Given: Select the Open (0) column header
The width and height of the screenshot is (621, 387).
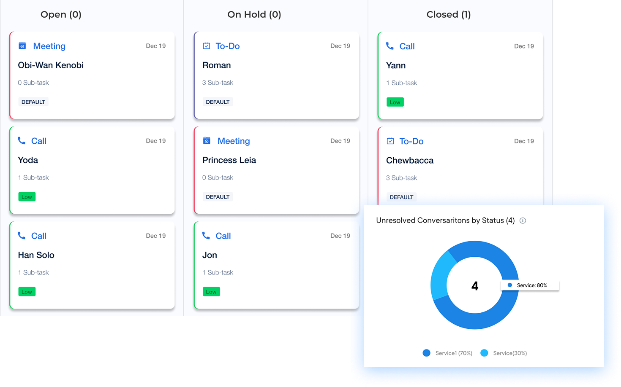Looking at the screenshot, I should tap(61, 14).
